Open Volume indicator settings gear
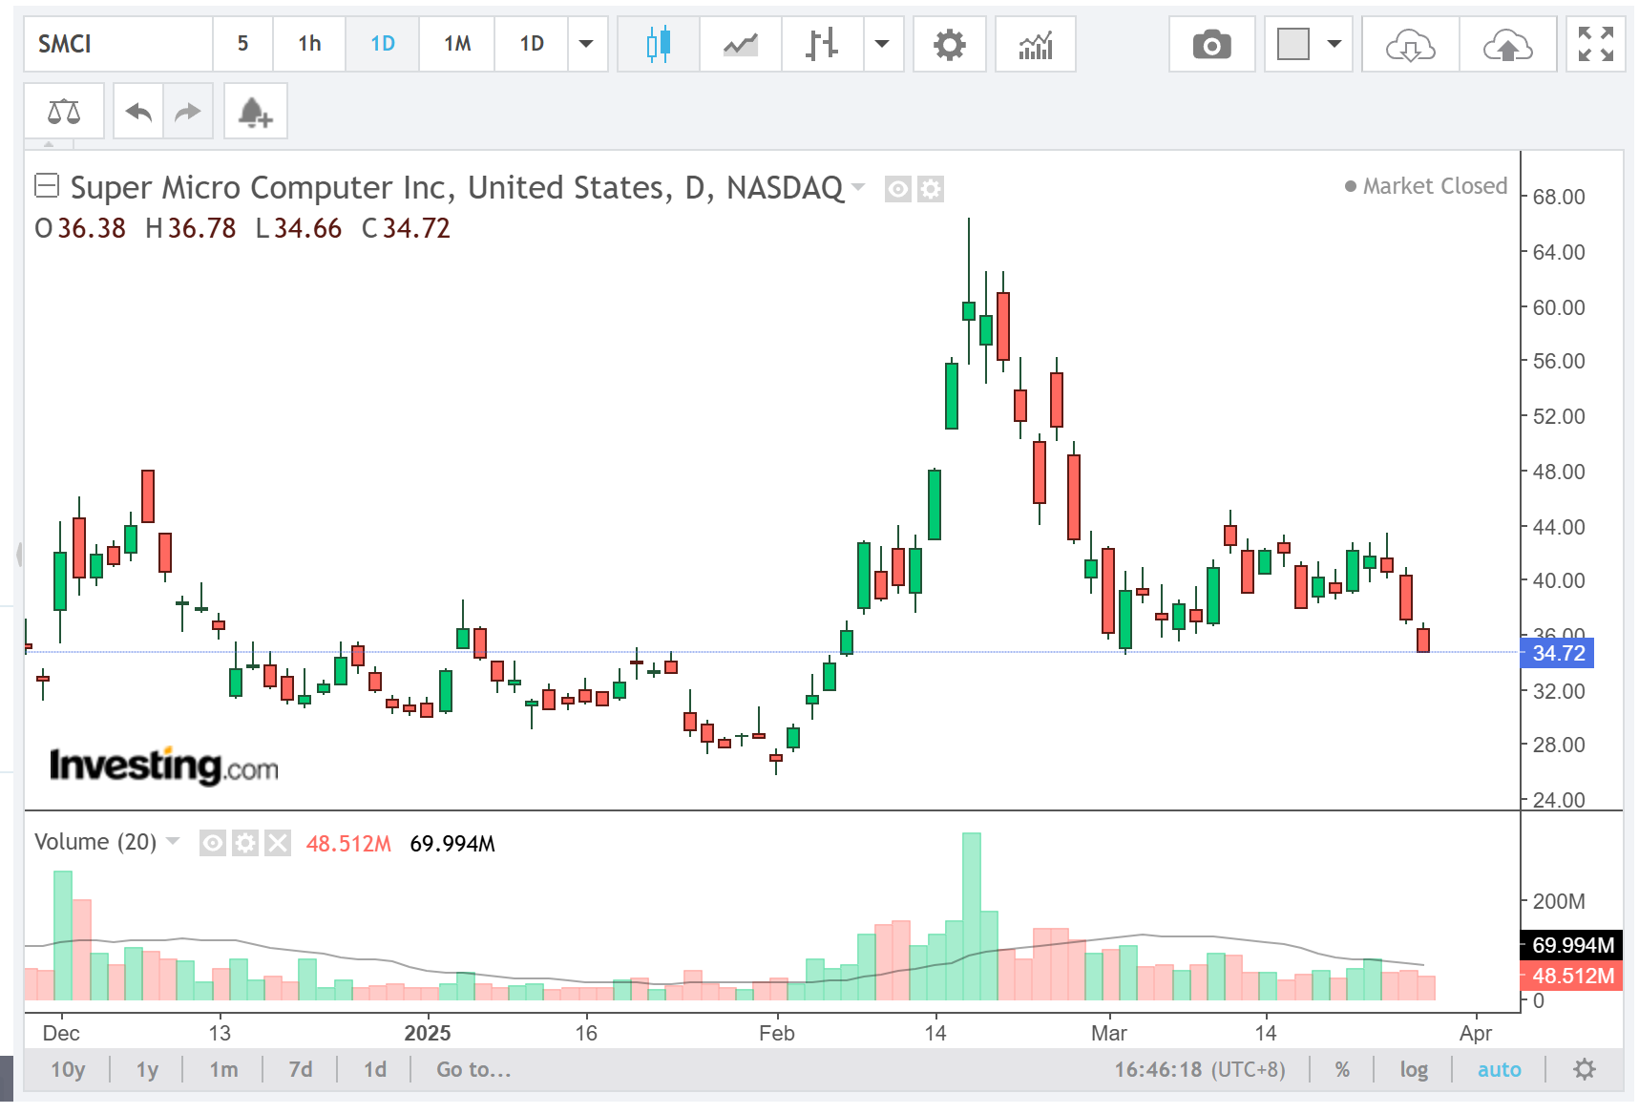Screen dimensions: 1639x1114 click(245, 843)
